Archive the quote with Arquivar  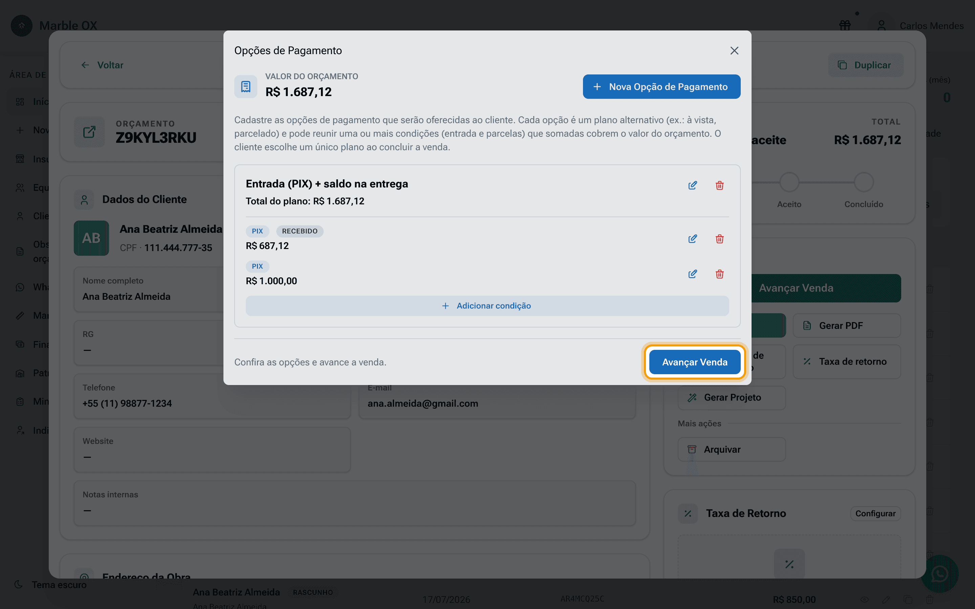click(732, 450)
